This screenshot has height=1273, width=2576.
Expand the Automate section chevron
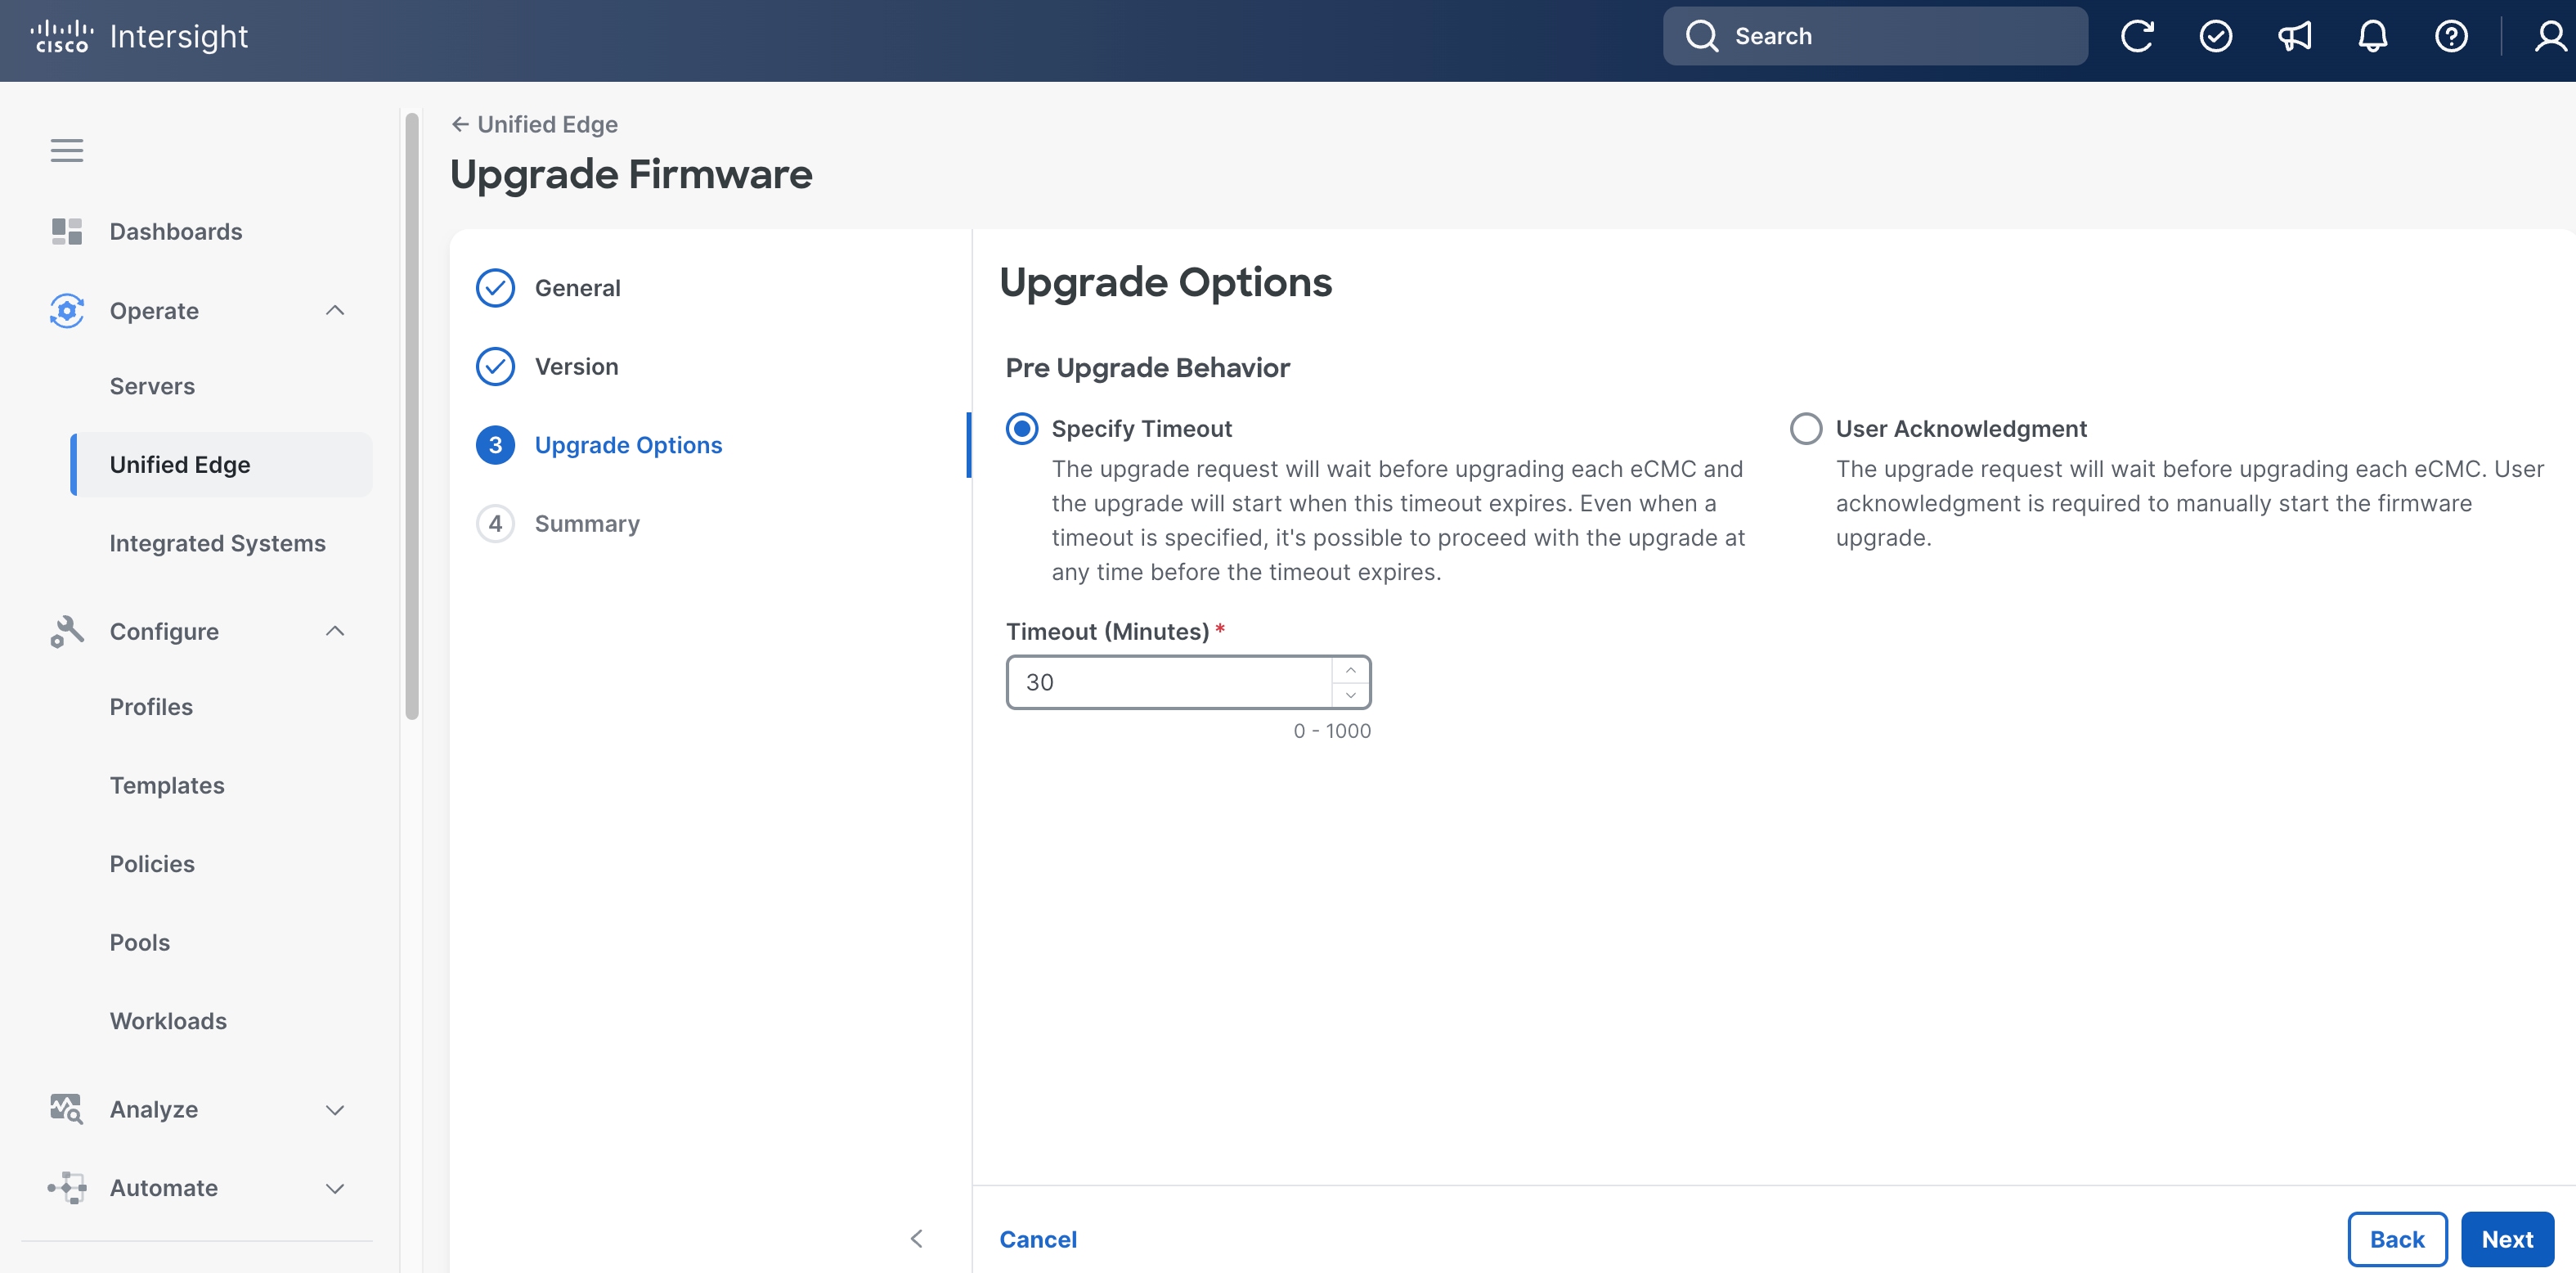coord(335,1188)
